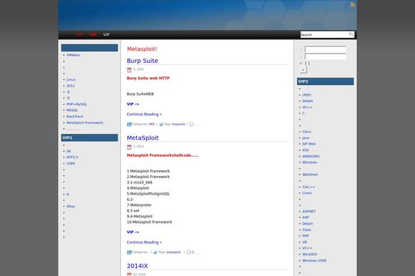Open the MetaSploit post title
Image resolution: width=415 pixels, height=276 pixels.
(142, 138)
